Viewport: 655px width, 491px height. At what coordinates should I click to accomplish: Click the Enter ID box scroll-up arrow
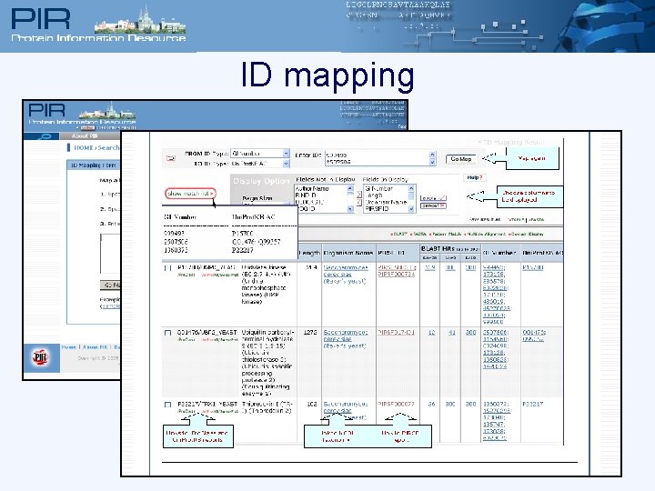[x=432, y=155]
